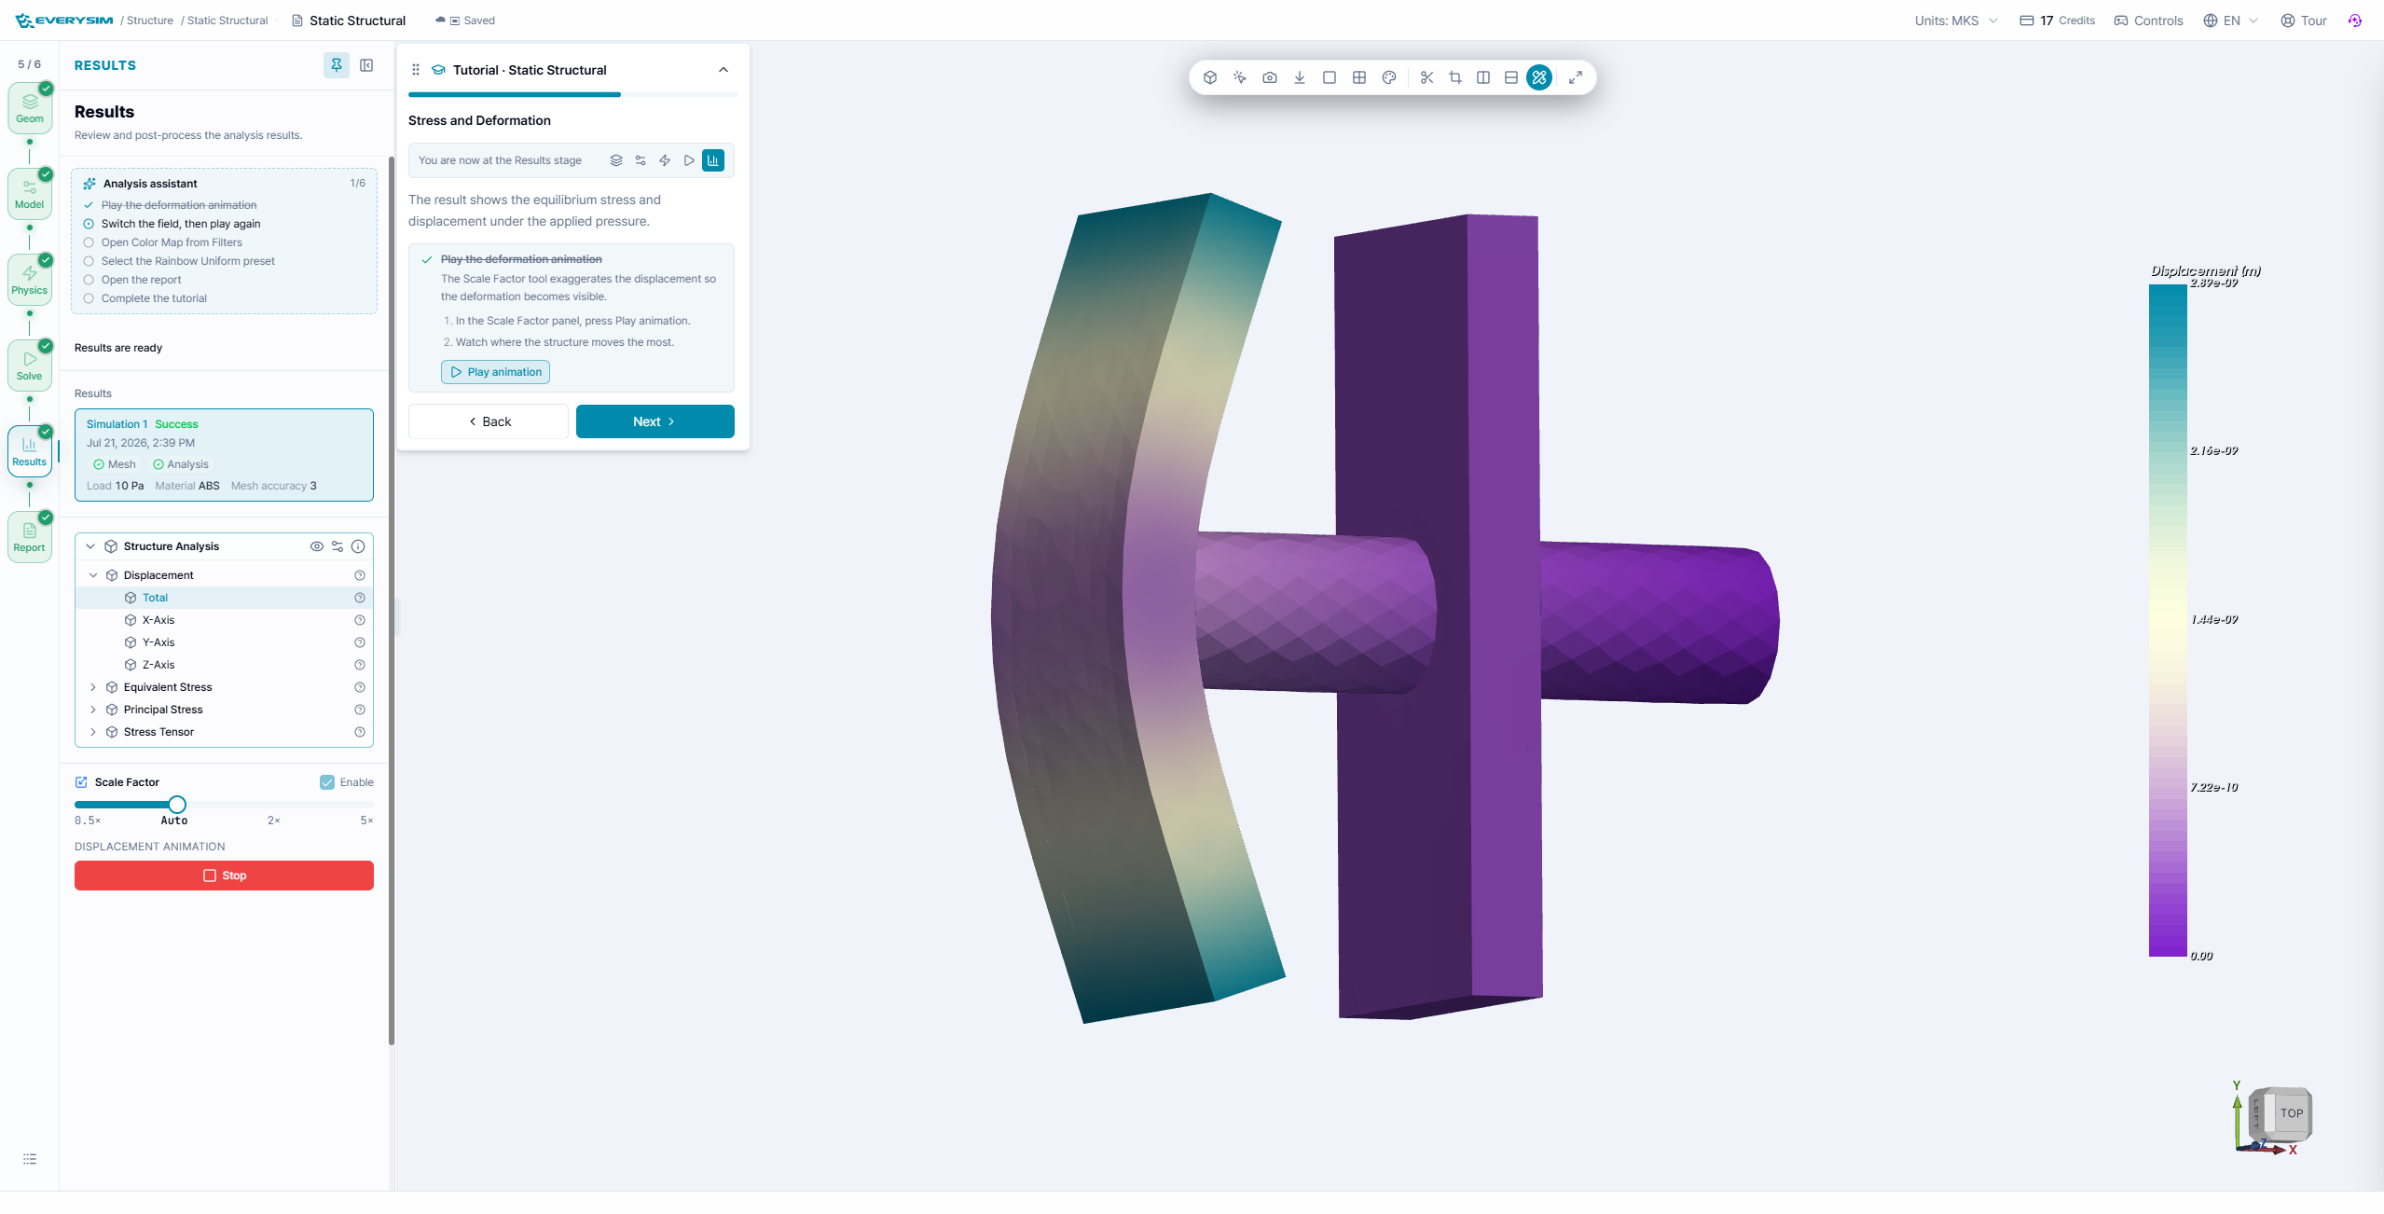Click the Back button in tutorial

tap(489, 421)
